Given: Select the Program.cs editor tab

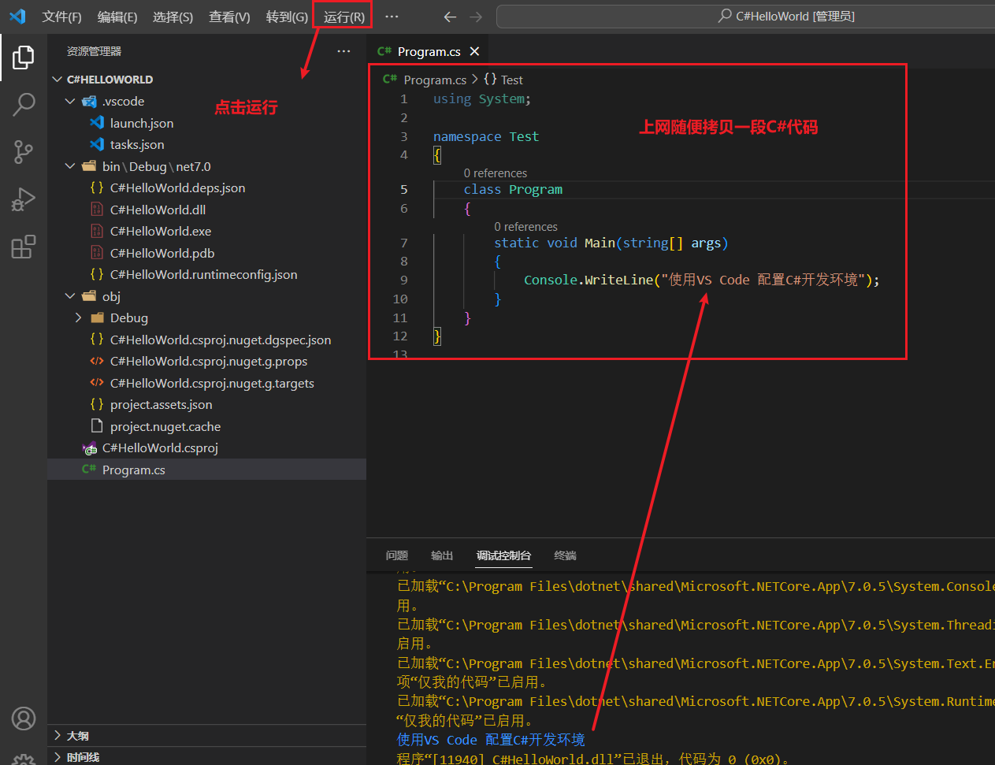Looking at the screenshot, I should [x=429, y=51].
